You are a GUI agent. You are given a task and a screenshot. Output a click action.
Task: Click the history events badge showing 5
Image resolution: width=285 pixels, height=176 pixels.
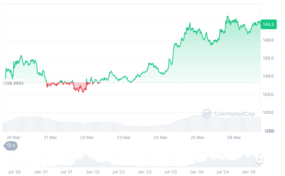click(10, 146)
